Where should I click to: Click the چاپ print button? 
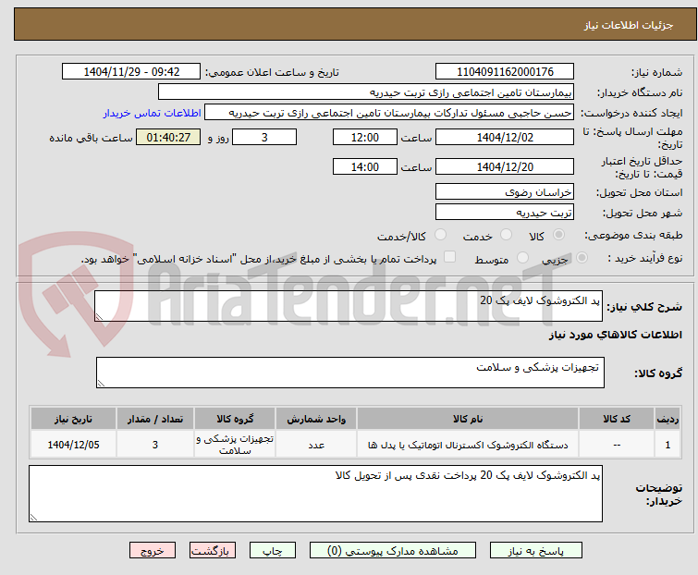coord(273,551)
